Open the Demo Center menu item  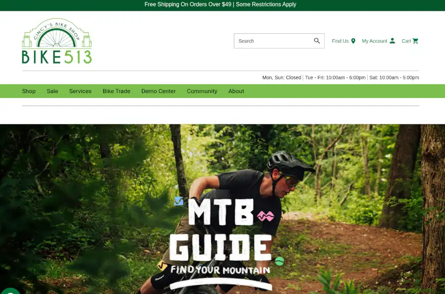pyautogui.click(x=158, y=91)
